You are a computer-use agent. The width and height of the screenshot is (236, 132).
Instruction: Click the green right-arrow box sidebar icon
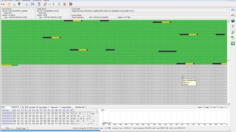pos(233,43)
